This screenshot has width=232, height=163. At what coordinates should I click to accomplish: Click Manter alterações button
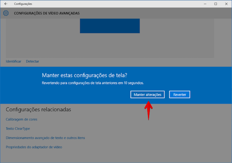pyautogui.click(x=148, y=95)
